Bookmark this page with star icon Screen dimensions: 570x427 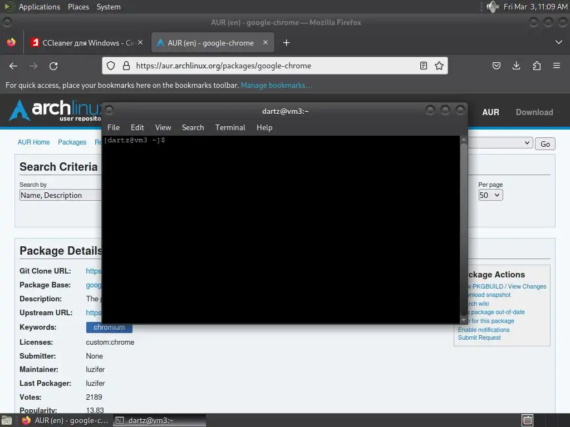pyautogui.click(x=439, y=66)
